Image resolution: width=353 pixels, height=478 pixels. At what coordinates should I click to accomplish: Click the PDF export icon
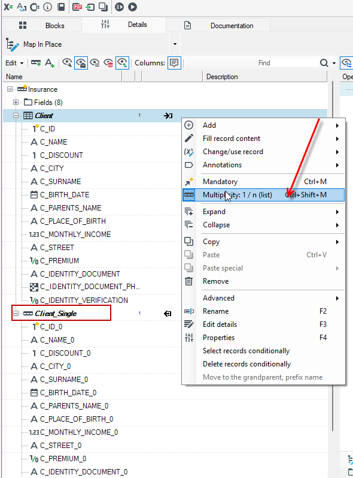coord(77,7)
